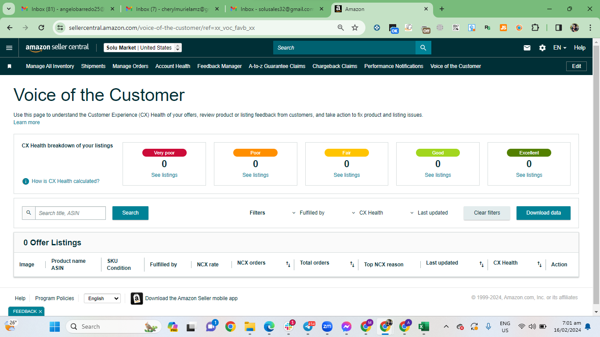This screenshot has height=337, width=600.
Task: Open Chargeback Claims menu item
Action: [x=335, y=66]
